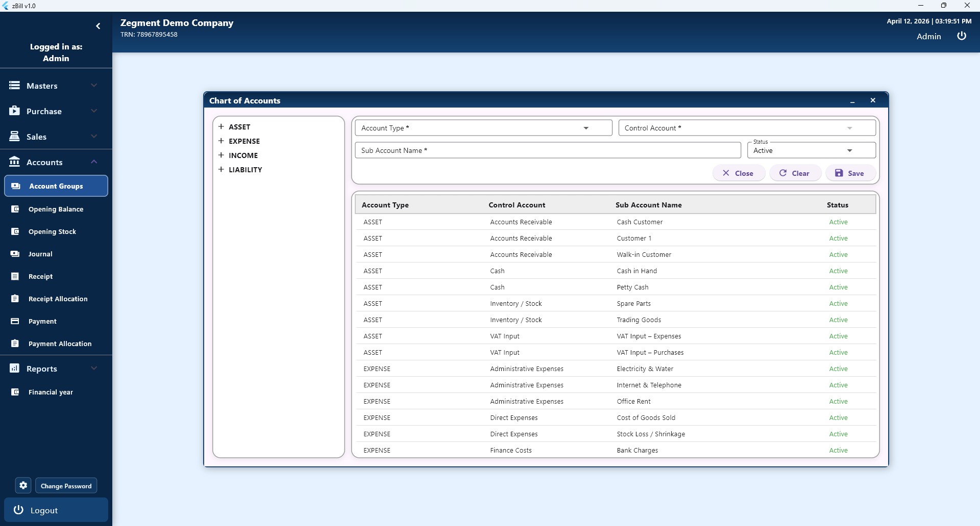Click the Journal icon in the sidebar
Viewport: 980px width, 526px height.
(x=15, y=254)
